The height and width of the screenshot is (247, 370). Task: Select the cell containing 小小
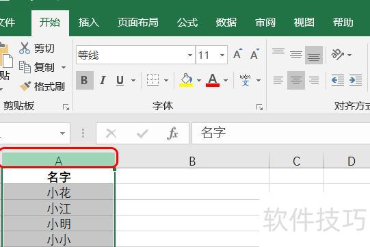click(x=59, y=239)
